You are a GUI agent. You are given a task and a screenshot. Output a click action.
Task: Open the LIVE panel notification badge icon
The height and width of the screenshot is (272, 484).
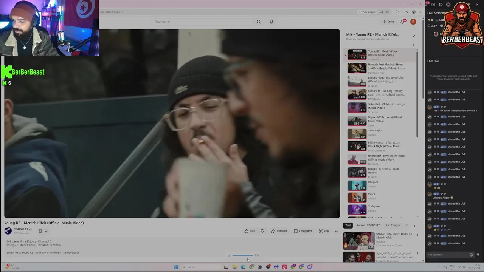point(427,3)
